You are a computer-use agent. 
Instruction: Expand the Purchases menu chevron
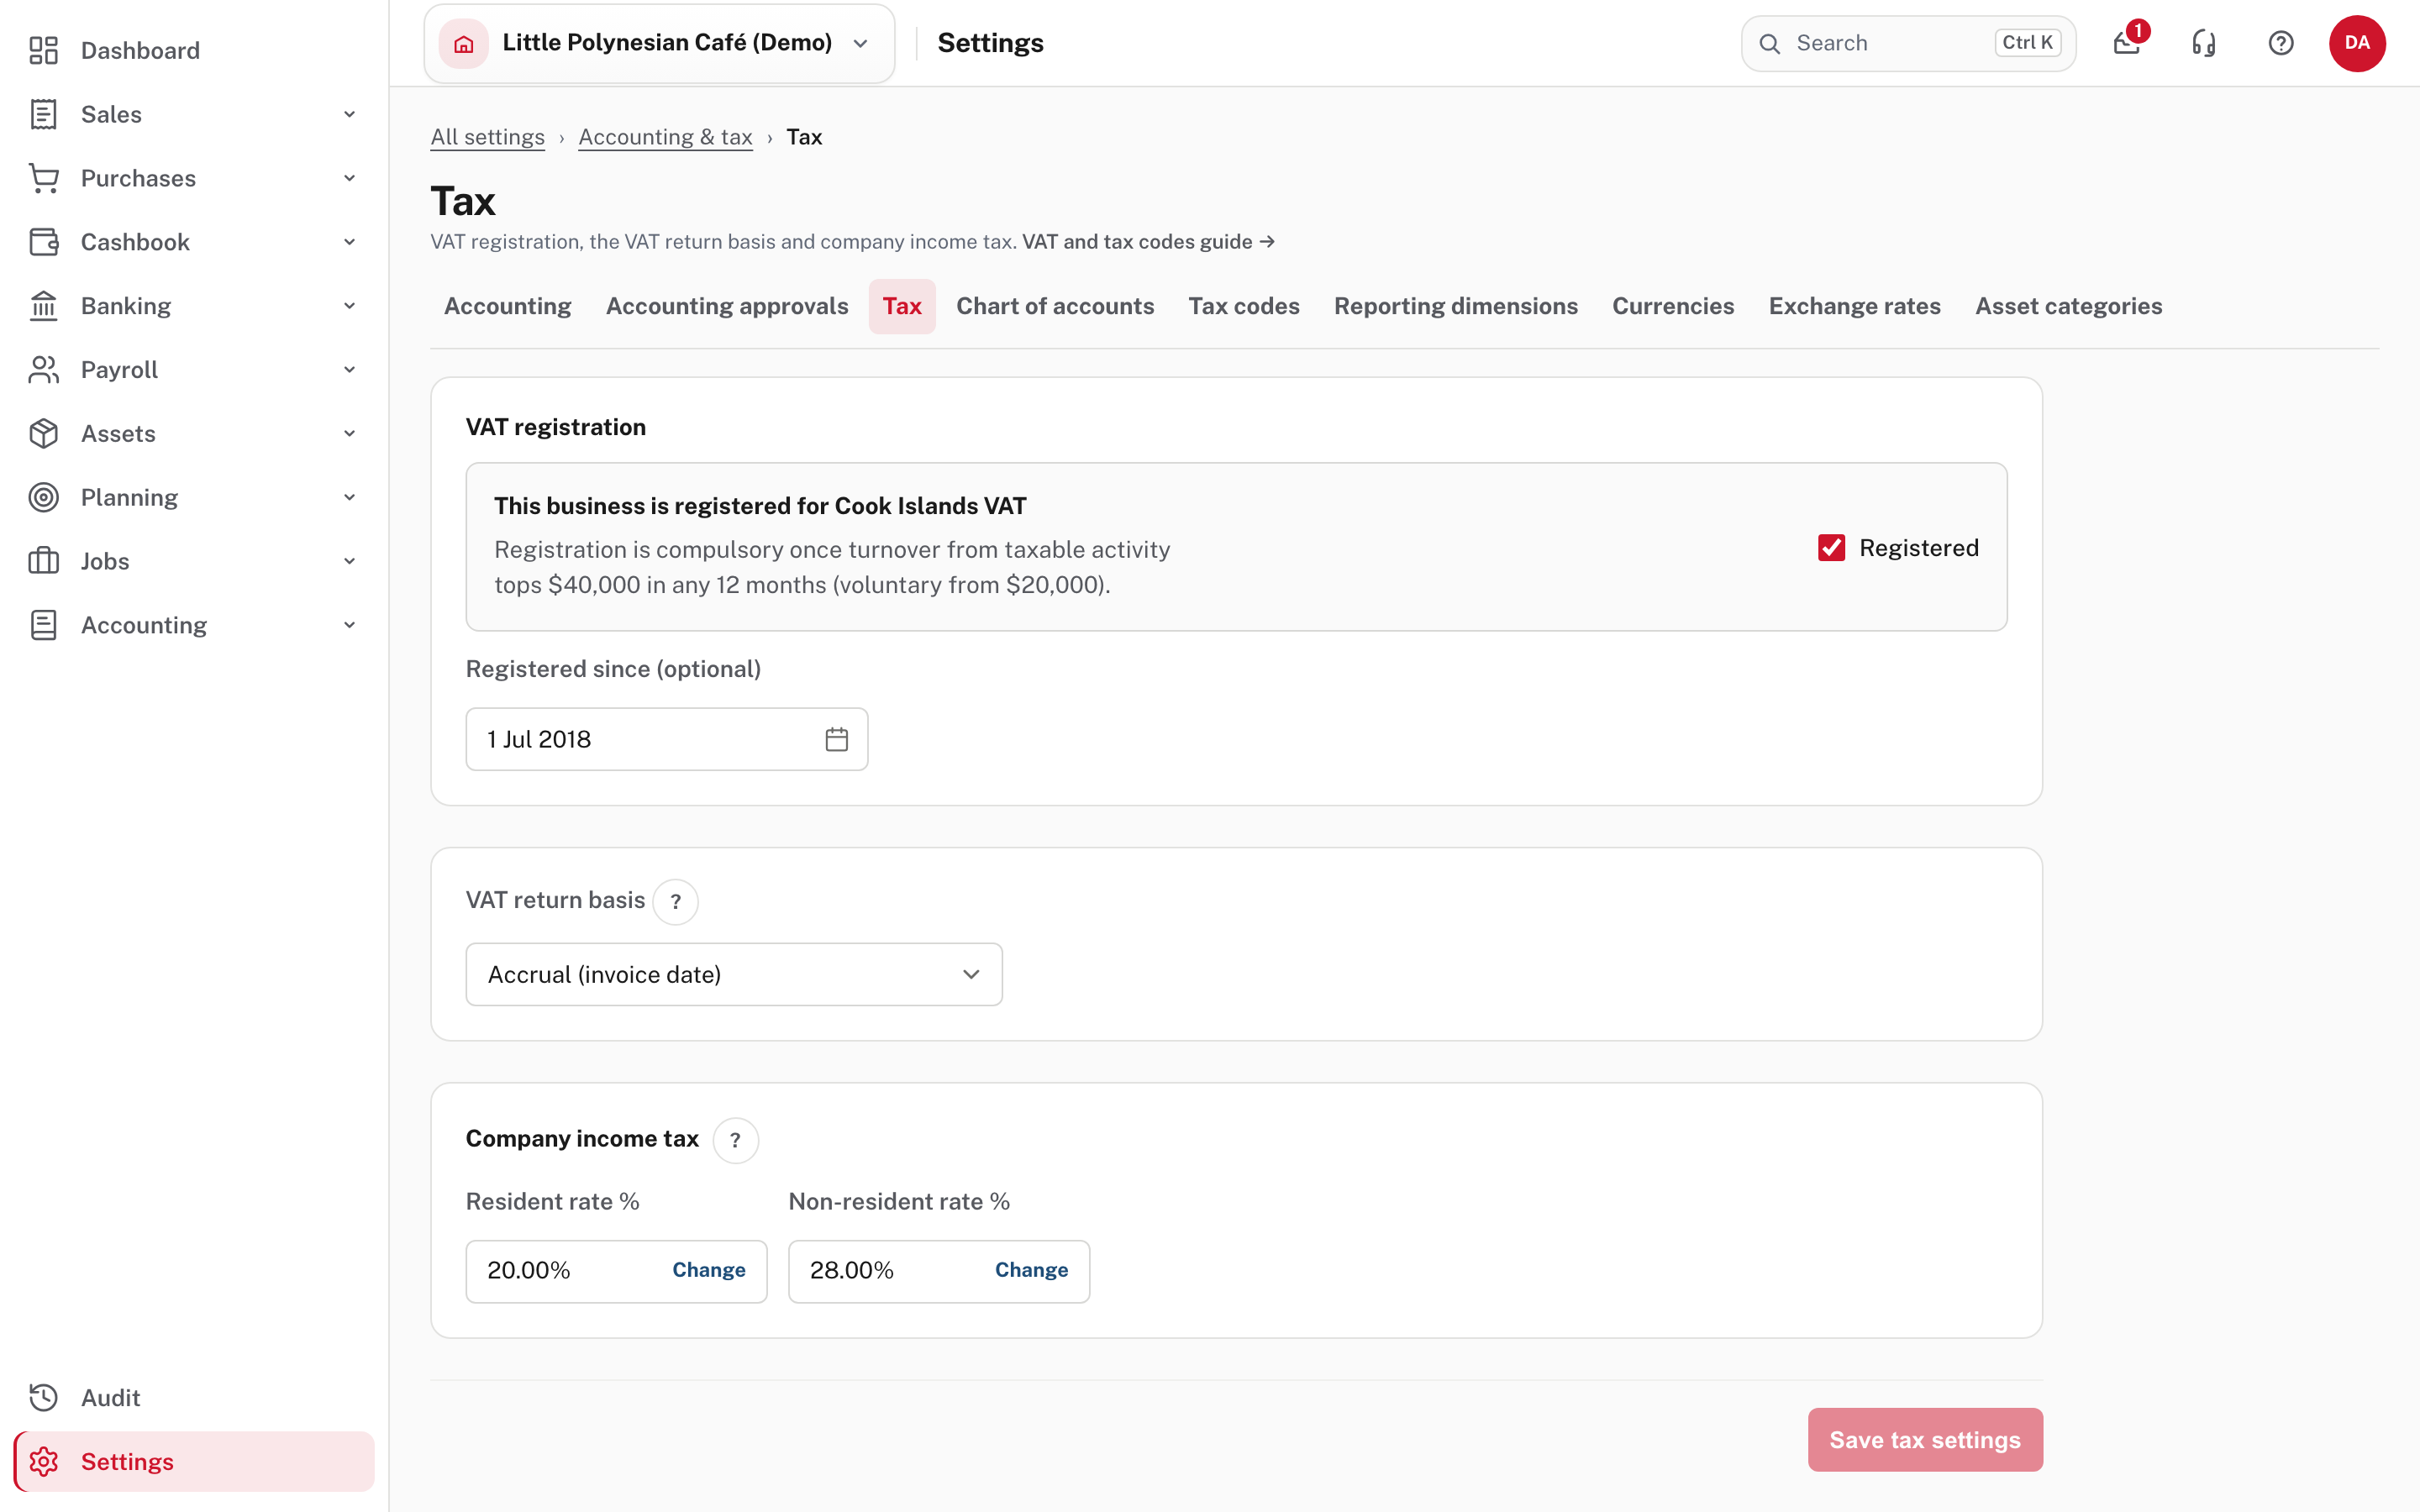(349, 178)
